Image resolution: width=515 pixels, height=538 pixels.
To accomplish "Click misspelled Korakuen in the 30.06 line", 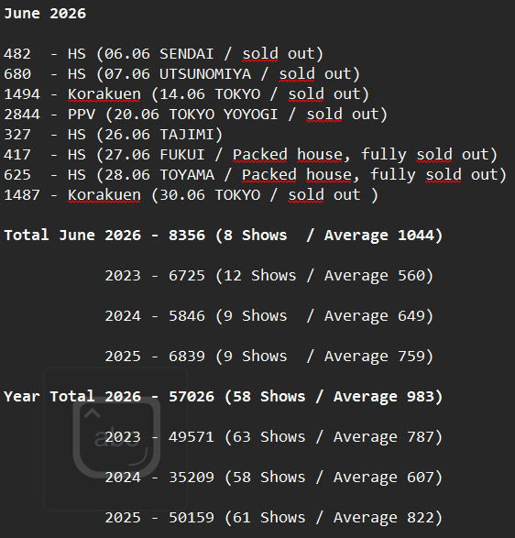I will pyautogui.click(x=104, y=195).
